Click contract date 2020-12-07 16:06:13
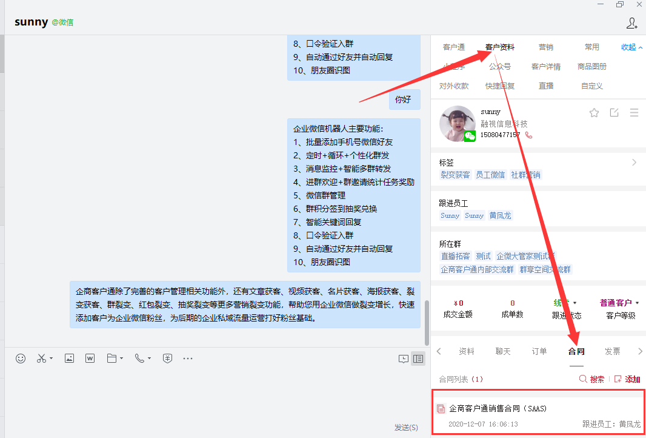Viewport: 646px width, 438px height. pos(483,424)
